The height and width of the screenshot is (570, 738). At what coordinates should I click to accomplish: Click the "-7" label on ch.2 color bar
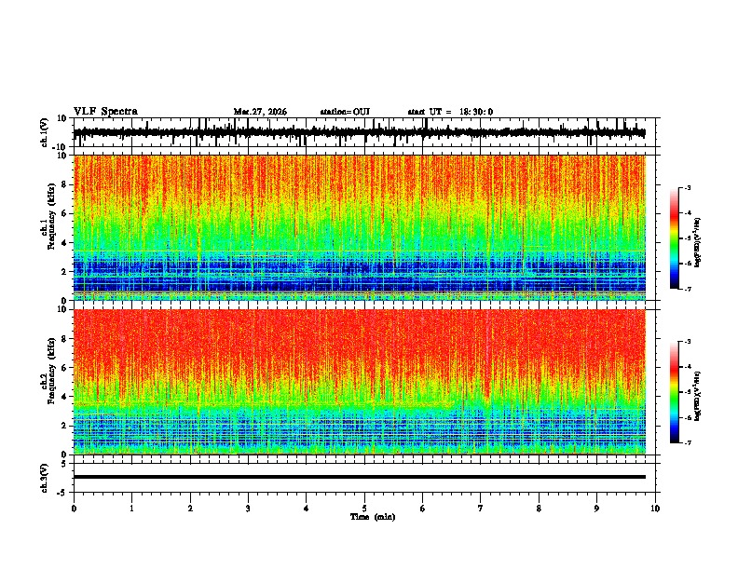pos(688,443)
